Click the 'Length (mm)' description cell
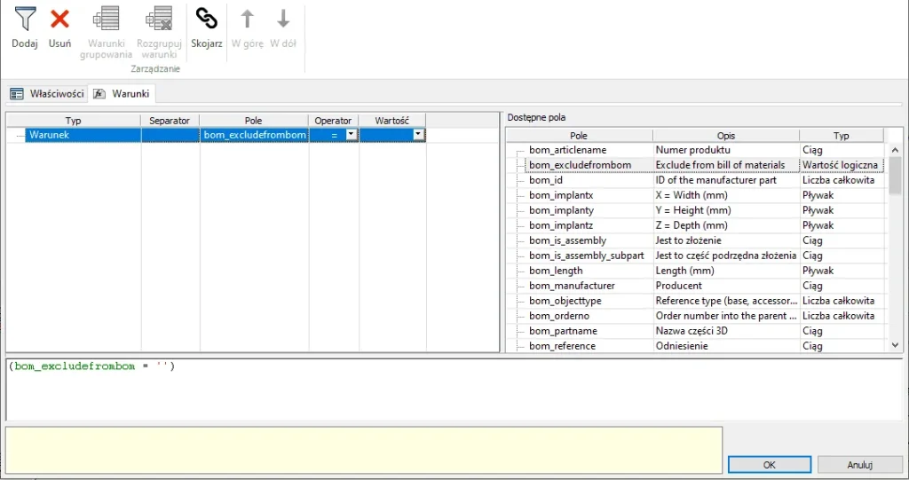This screenshot has height=480, width=909. [726, 270]
